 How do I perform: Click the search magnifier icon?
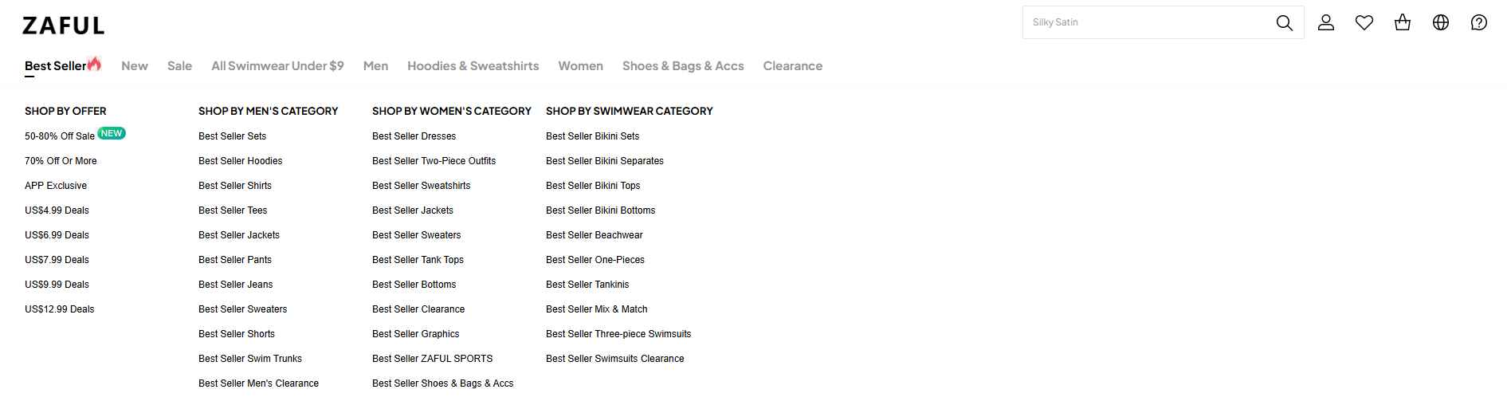(x=1284, y=23)
